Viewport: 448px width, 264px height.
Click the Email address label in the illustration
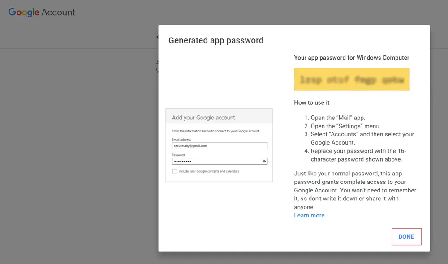[181, 140]
